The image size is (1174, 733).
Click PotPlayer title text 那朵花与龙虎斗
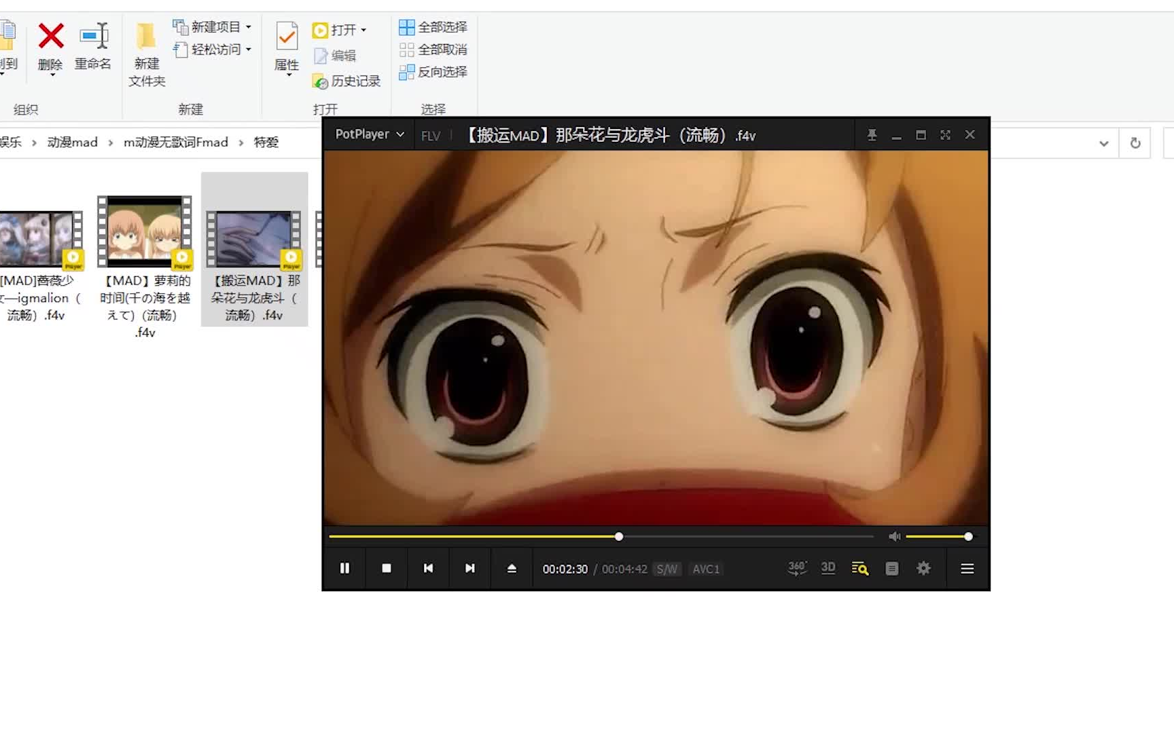[x=613, y=136]
